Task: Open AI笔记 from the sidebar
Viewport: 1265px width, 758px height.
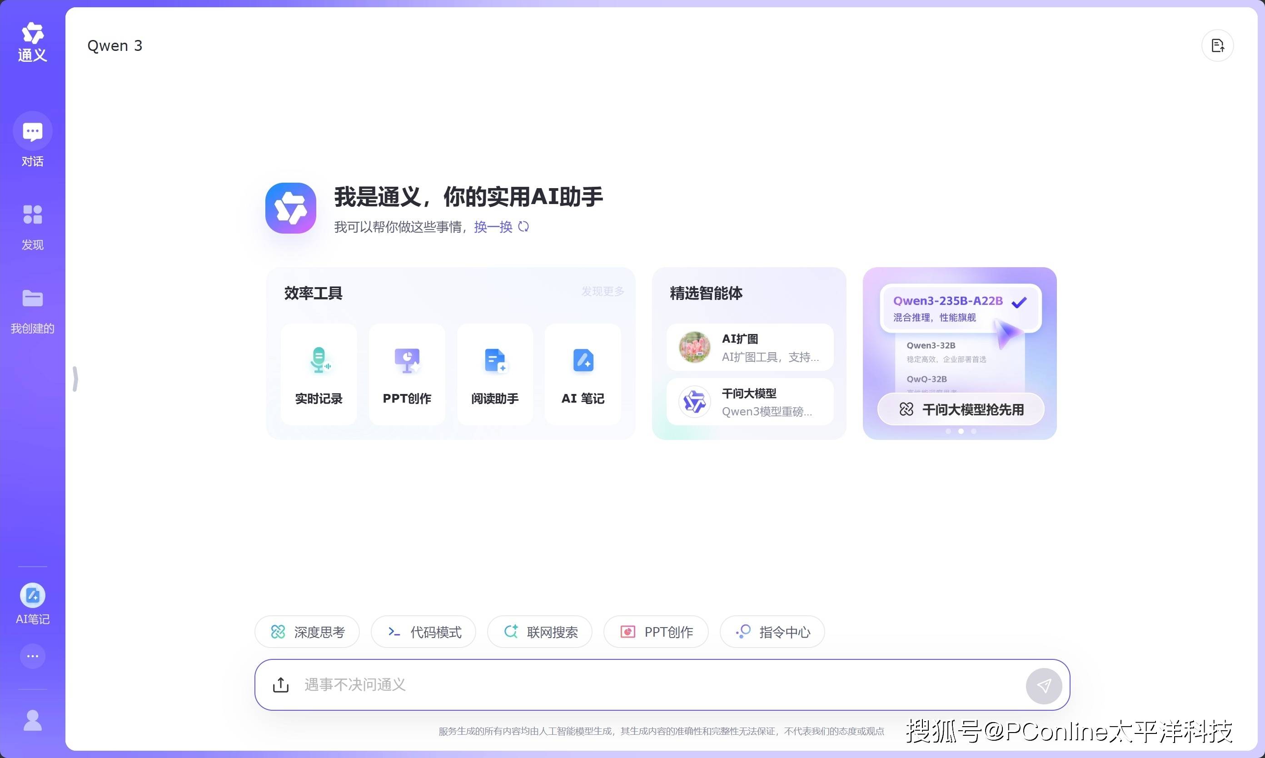Action: (32, 603)
